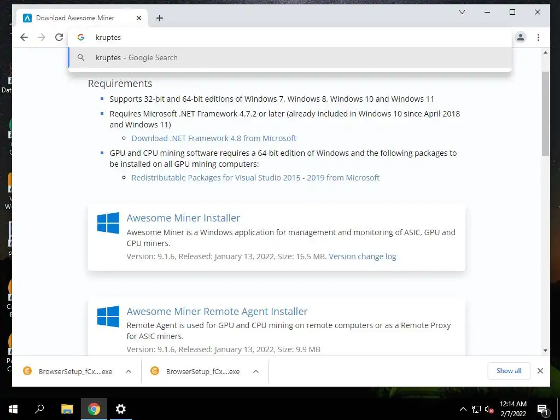Show hidden system tray icons
560x420 pixels.
(463, 409)
